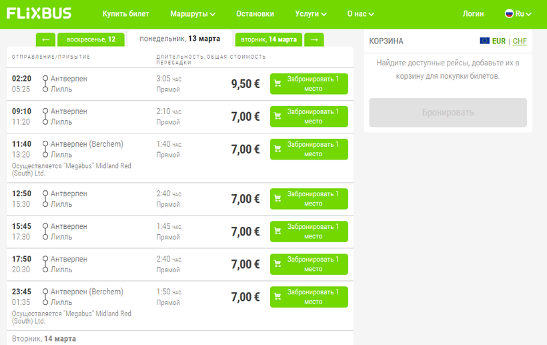The image size is (547, 345).
Task: Switch cart currency to CHF
Action: click(x=520, y=41)
